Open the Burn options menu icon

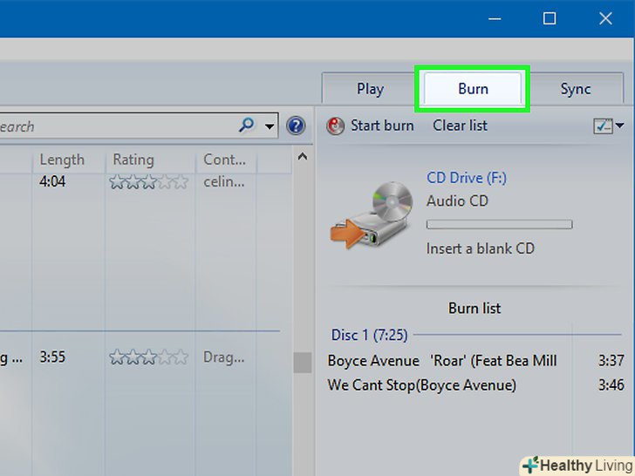click(x=608, y=126)
